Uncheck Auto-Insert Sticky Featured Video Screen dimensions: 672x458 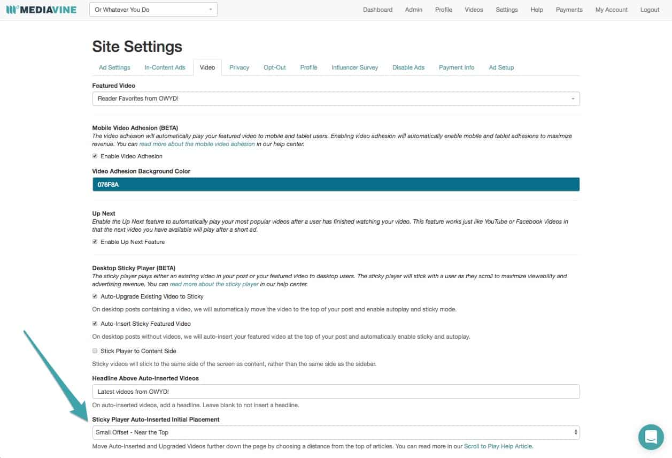95,324
